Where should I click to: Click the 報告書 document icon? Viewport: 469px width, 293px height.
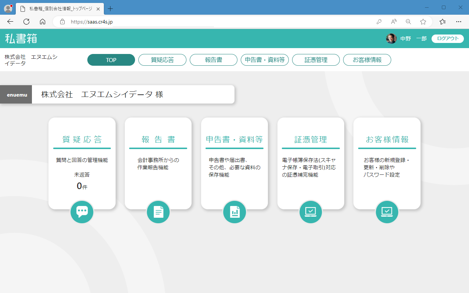tap(158, 212)
